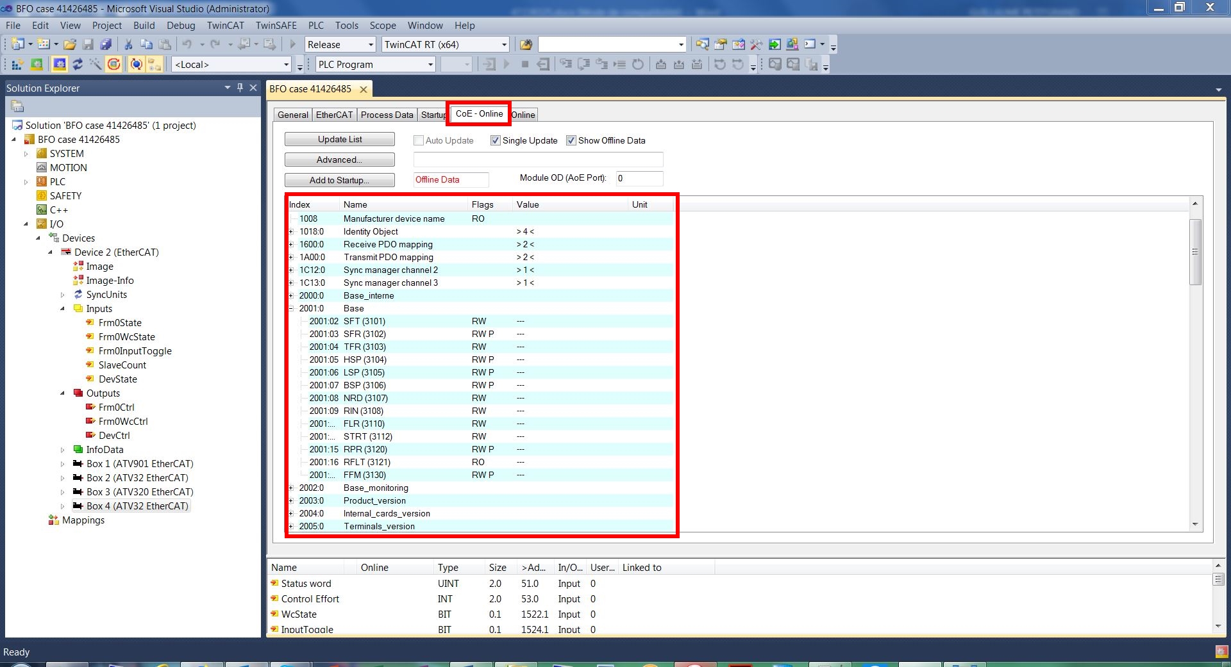Open the PLC menu
Viewport: 1231px width, 667px height.
316,26
